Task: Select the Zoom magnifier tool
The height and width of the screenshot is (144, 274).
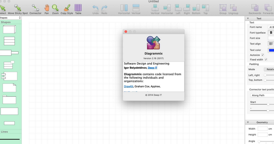Action: coord(55,9)
